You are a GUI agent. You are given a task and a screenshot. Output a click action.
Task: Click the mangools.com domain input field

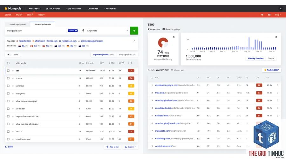pyautogui.click(x=37, y=31)
